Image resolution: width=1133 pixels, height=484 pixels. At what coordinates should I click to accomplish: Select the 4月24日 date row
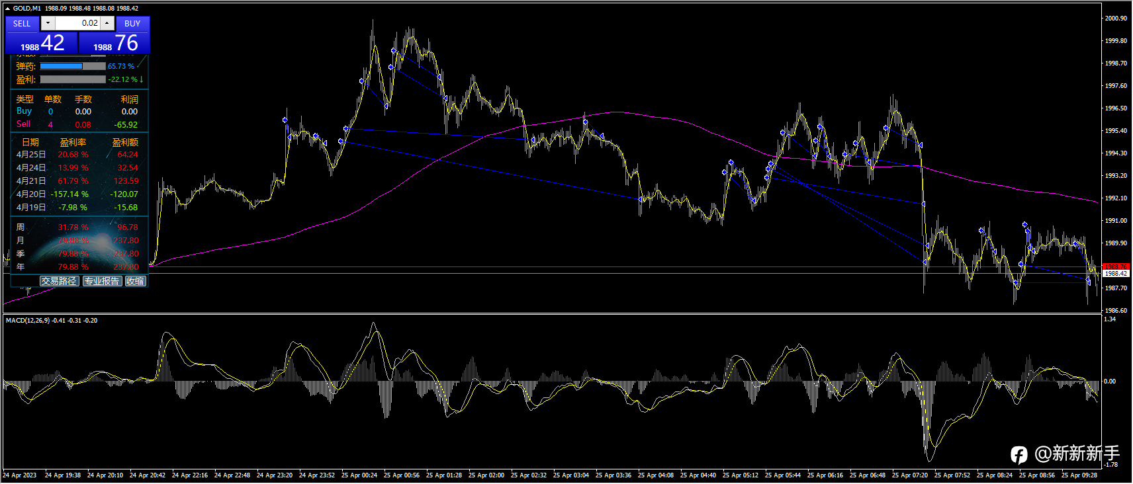point(31,168)
